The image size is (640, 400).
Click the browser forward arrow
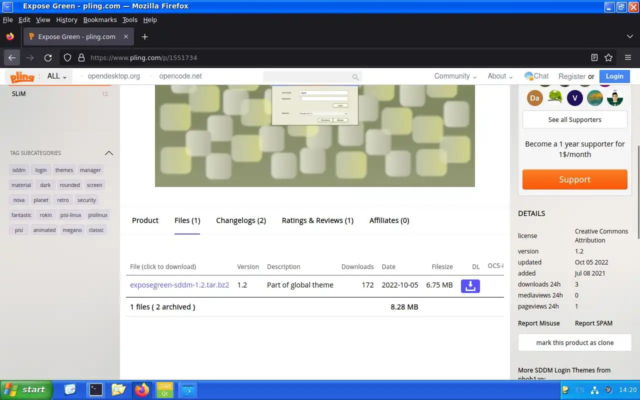30,57
